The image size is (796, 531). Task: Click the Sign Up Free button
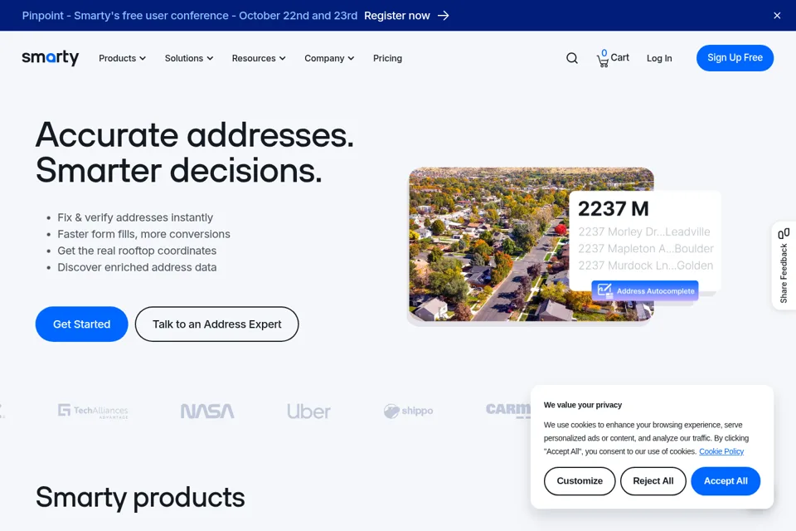coord(735,58)
